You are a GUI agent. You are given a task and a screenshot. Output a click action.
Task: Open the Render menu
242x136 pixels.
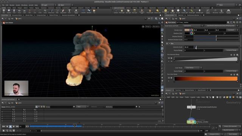pos(12,5)
